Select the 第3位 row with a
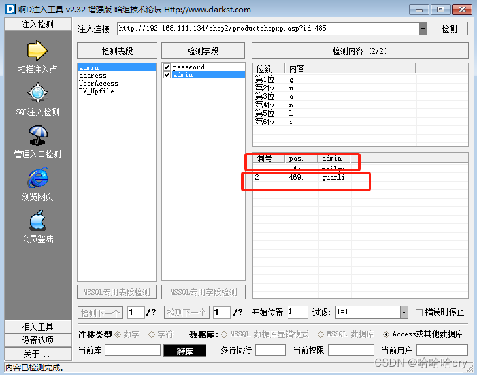The width and height of the screenshot is (477, 375). point(360,97)
